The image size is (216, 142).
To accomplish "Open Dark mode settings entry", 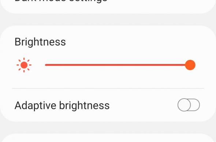I will pos(61,1).
